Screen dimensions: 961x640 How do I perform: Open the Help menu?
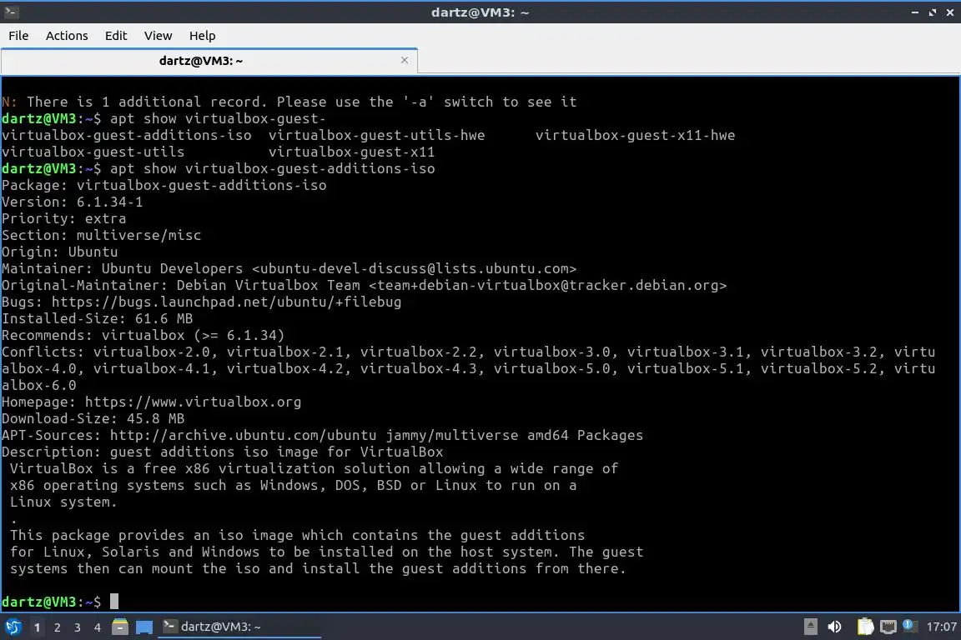tap(202, 36)
